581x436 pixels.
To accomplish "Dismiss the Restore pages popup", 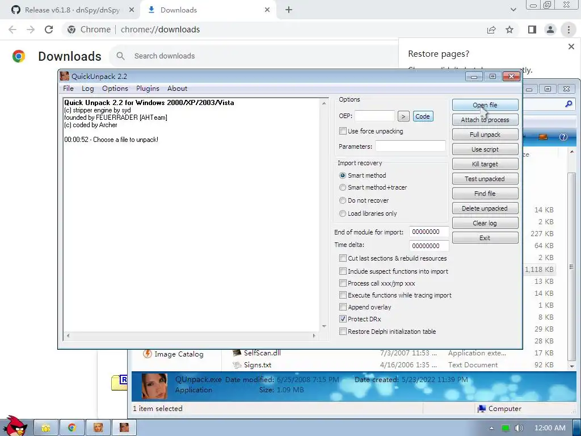I will [x=571, y=47].
